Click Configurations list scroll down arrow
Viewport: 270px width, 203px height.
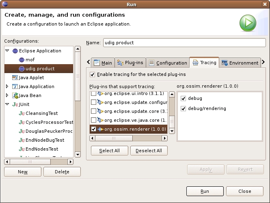tap(78, 154)
